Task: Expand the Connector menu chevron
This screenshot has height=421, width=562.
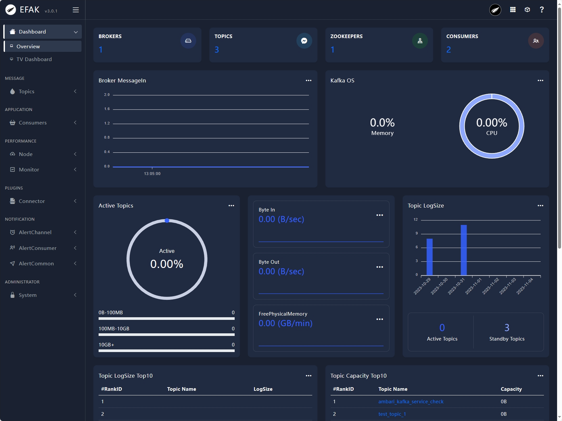Action: click(x=75, y=201)
